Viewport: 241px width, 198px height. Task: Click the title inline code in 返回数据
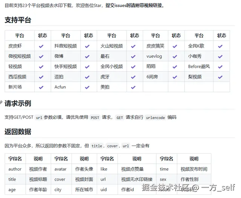[97, 146]
